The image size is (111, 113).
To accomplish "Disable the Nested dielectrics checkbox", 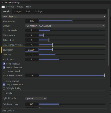I will click(4, 68).
